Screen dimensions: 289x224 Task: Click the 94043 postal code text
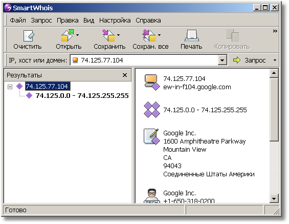pyautogui.click(x=172, y=166)
